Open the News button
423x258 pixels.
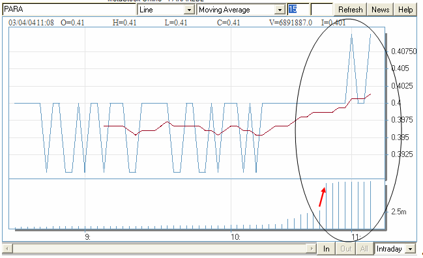[380, 10]
